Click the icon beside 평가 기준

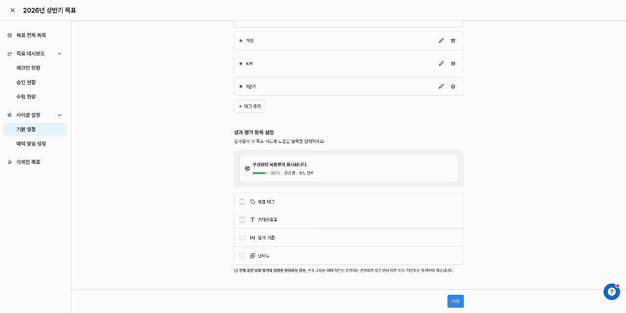pyautogui.click(x=252, y=238)
